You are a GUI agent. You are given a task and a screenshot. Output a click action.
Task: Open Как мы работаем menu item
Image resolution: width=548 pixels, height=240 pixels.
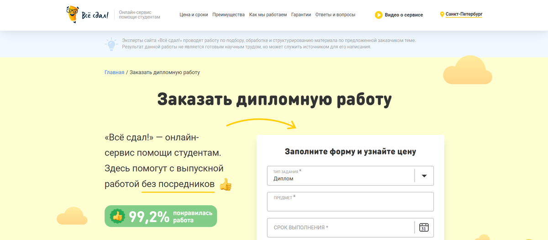click(268, 15)
